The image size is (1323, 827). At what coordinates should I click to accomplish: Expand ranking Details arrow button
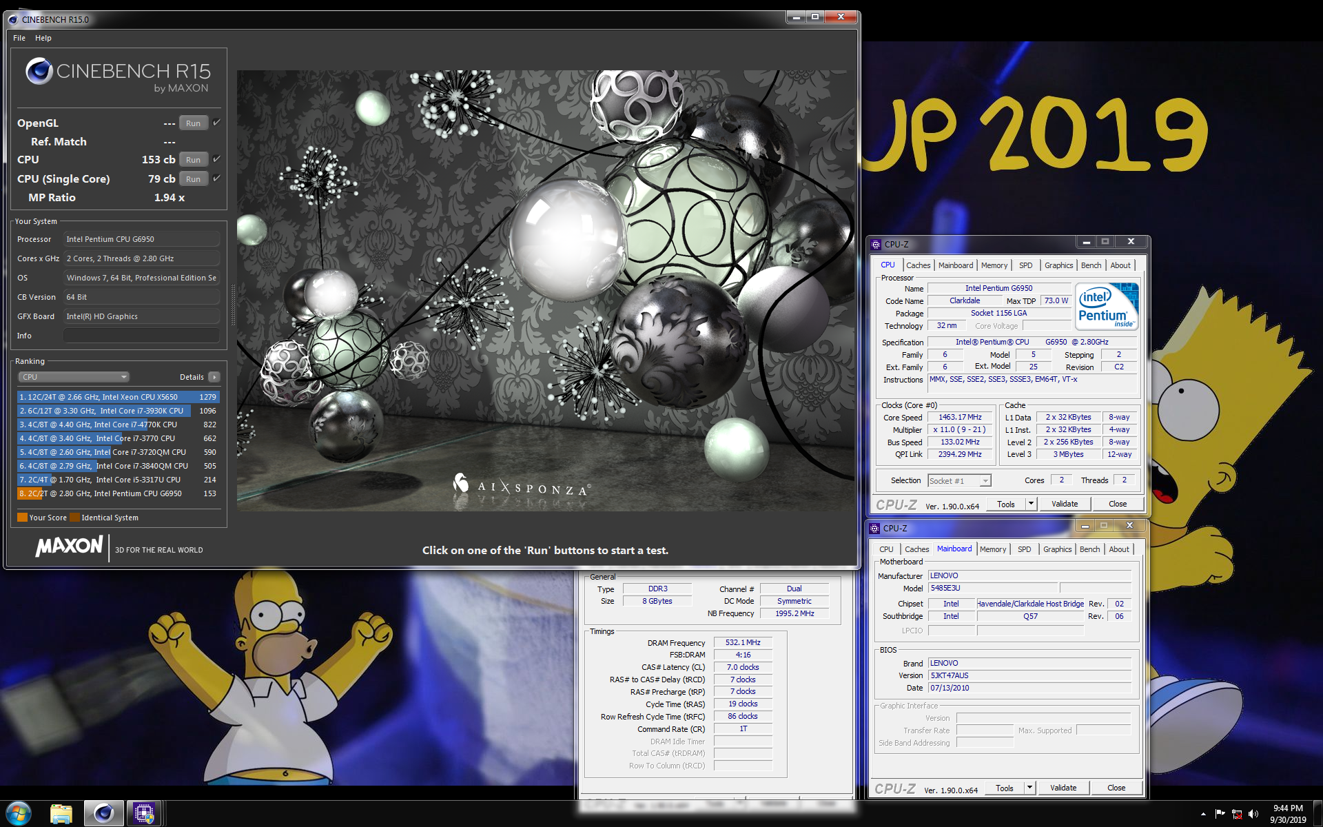point(214,377)
